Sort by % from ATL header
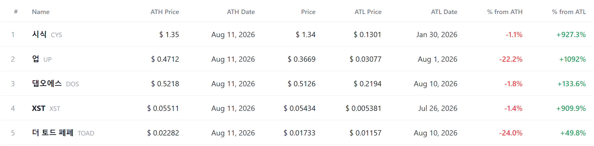This screenshot has height=146, width=594. 569,12
